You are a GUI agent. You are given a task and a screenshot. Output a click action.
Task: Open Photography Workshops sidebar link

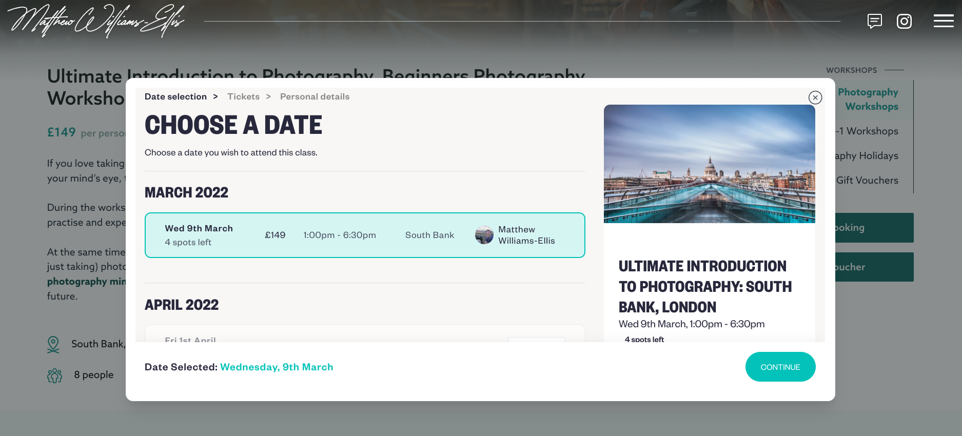pyautogui.click(x=868, y=99)
